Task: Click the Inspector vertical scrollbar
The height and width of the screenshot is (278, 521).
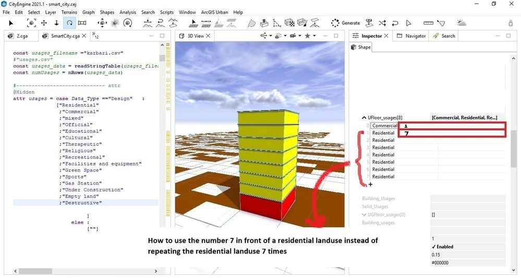Action: click(514, 148)
